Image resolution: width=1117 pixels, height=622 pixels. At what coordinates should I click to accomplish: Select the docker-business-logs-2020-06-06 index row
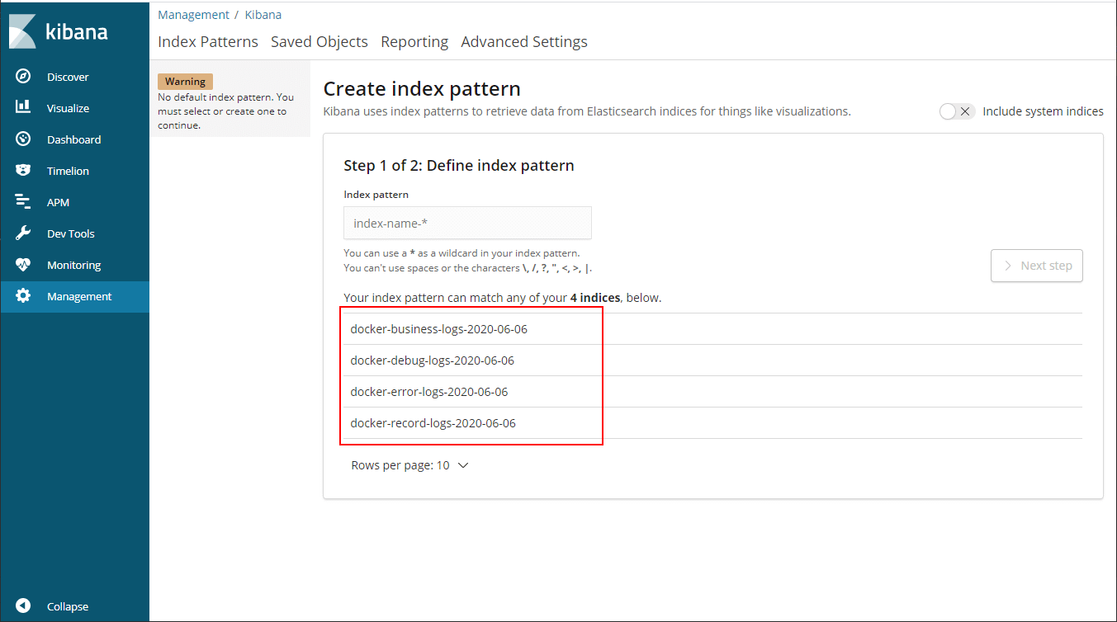712,329
